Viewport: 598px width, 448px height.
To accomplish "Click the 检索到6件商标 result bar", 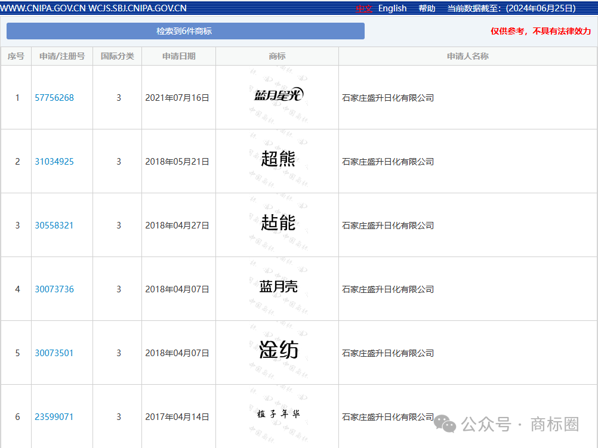I will [186, 31].
